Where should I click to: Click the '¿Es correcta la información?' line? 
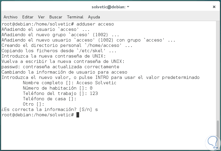point(50,109)
